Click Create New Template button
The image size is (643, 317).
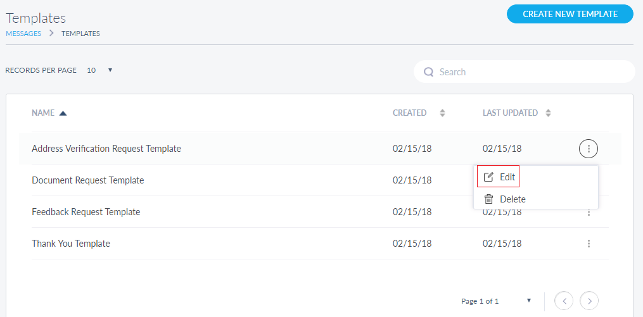(570, 14)
